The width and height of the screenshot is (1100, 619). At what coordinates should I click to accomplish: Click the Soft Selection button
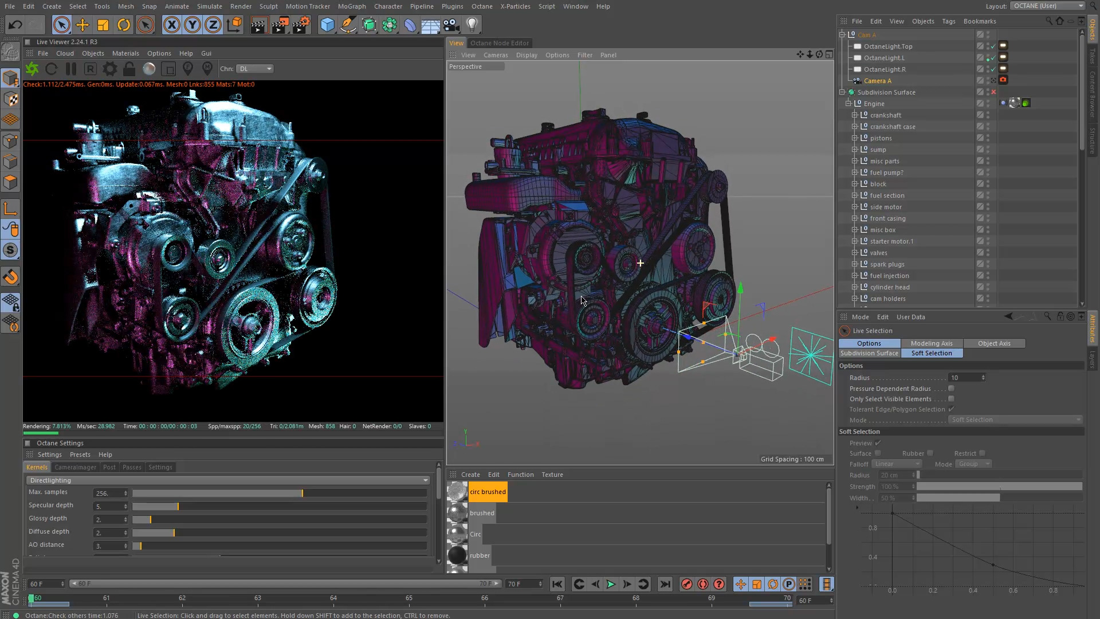pos(932,353)
